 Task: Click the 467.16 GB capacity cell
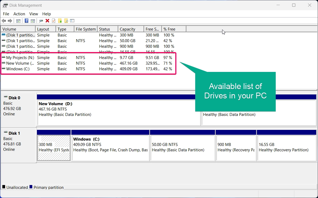click(129, 63)
